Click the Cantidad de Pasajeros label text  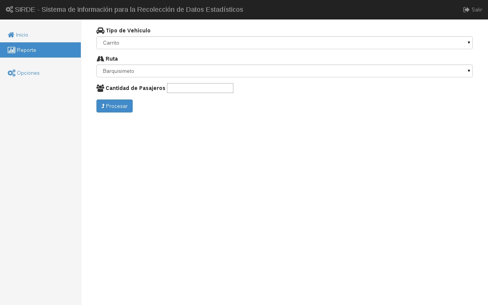[135, 88]
